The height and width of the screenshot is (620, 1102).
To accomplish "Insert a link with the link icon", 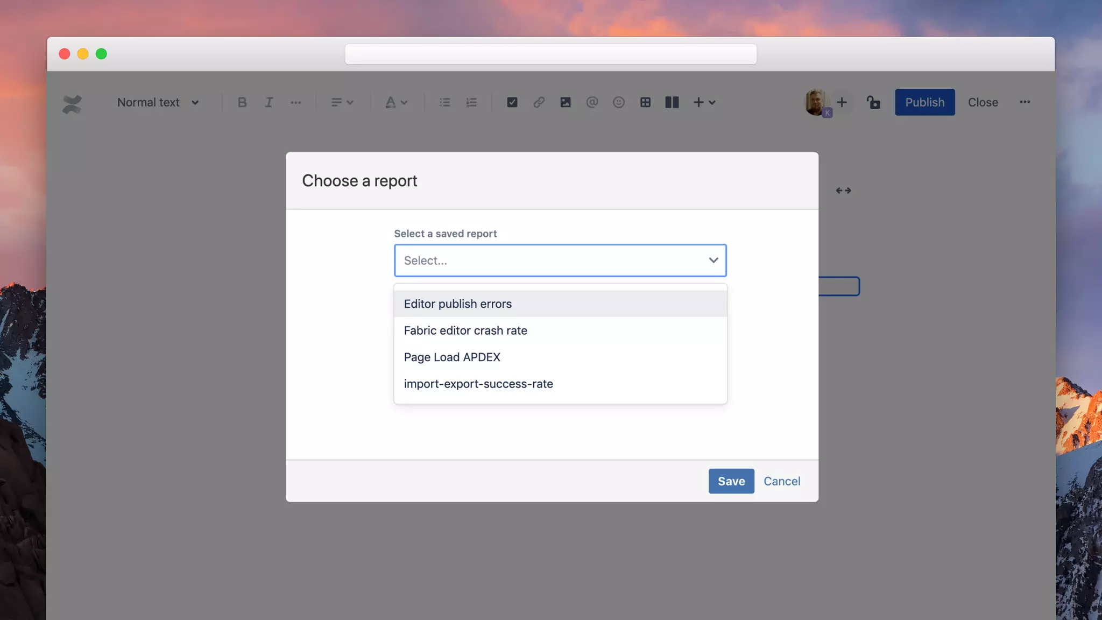I will [x=539, y=102].
